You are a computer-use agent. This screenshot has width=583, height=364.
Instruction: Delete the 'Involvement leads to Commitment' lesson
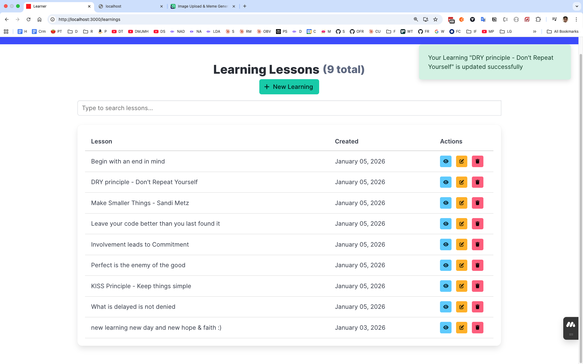pyautogui.click(x=477, y=244)
